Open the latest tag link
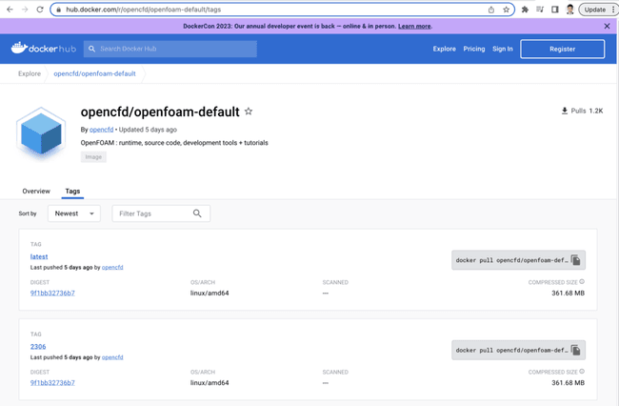Viewport: 619px width, 406px height. click(x=39, y=257)
